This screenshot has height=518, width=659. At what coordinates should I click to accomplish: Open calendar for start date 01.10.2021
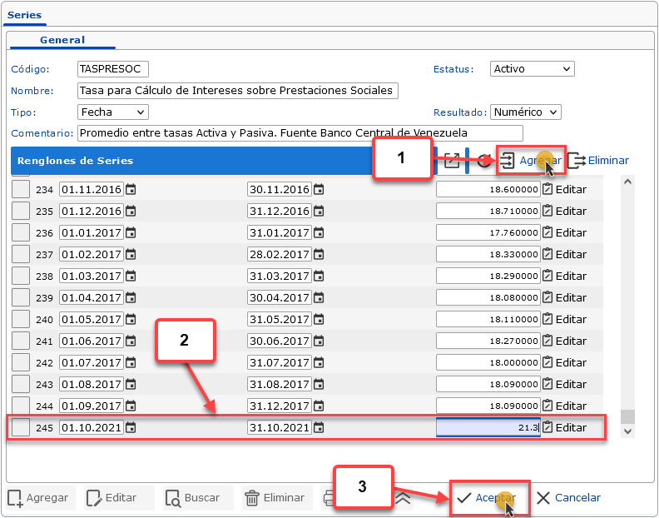coord(131,428)
